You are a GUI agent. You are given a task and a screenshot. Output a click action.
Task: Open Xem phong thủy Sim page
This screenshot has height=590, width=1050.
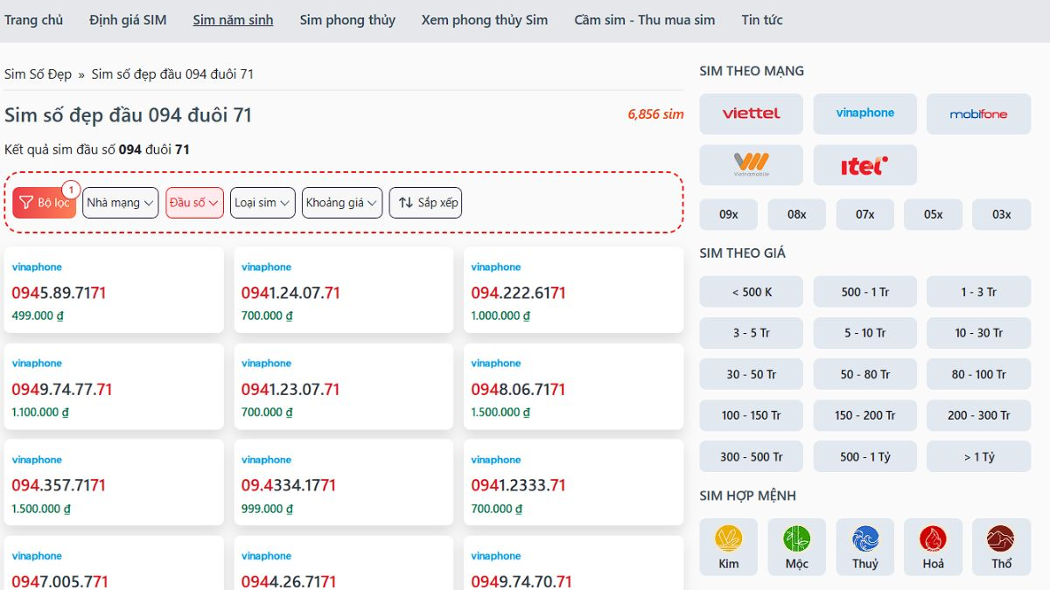tap(485, 20)
